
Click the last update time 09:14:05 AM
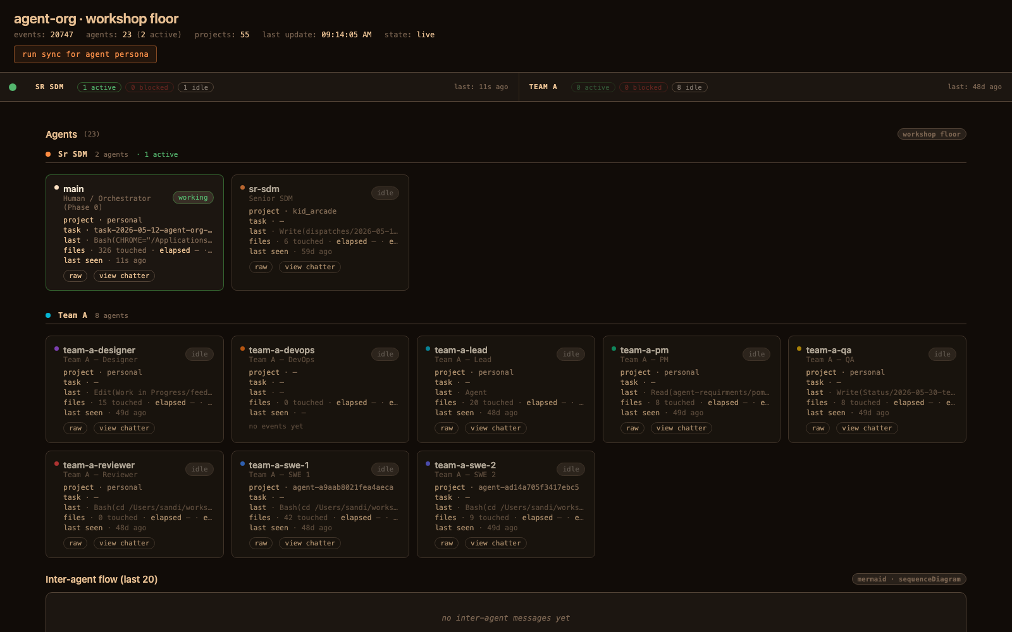click(x=347, y=35)
